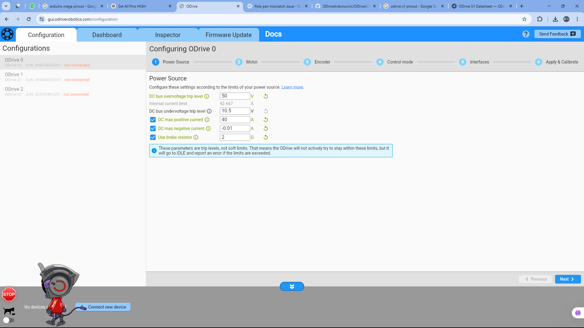584x328 pixels.
Task: Edit brake resistor ohms field
Action: (x=235, y=137)
